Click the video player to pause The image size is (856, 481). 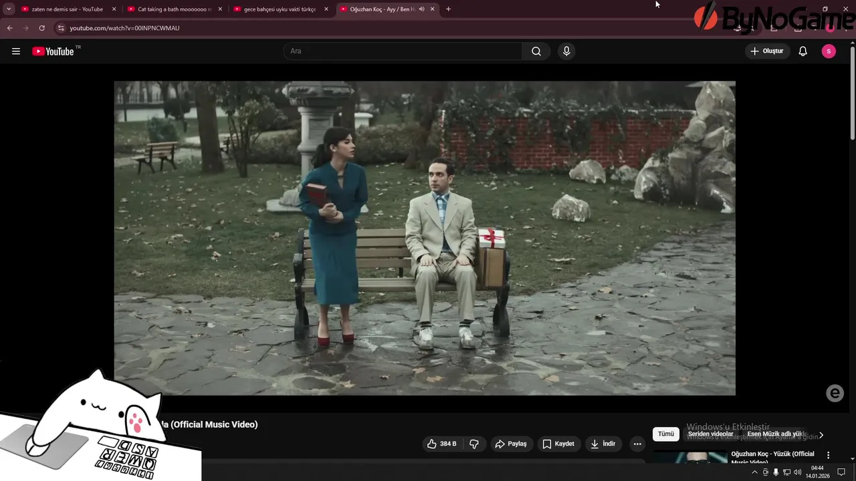coord(425,238)
